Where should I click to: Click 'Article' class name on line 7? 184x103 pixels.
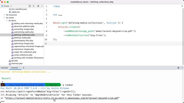(x=63, y=27)
